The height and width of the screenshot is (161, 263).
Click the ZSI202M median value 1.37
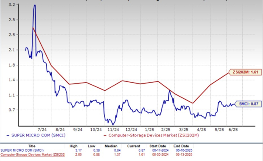(117, 155)
